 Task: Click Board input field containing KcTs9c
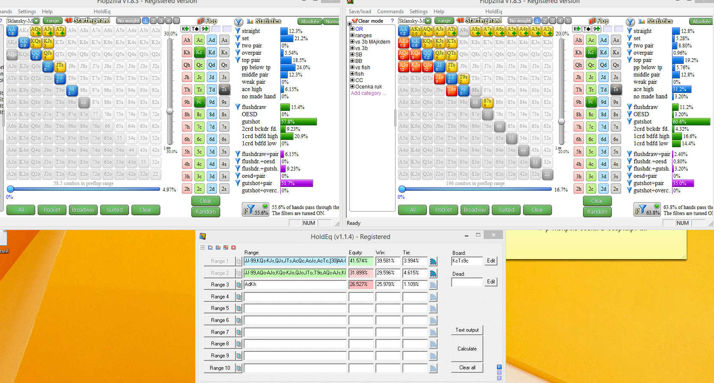[467, 261]
